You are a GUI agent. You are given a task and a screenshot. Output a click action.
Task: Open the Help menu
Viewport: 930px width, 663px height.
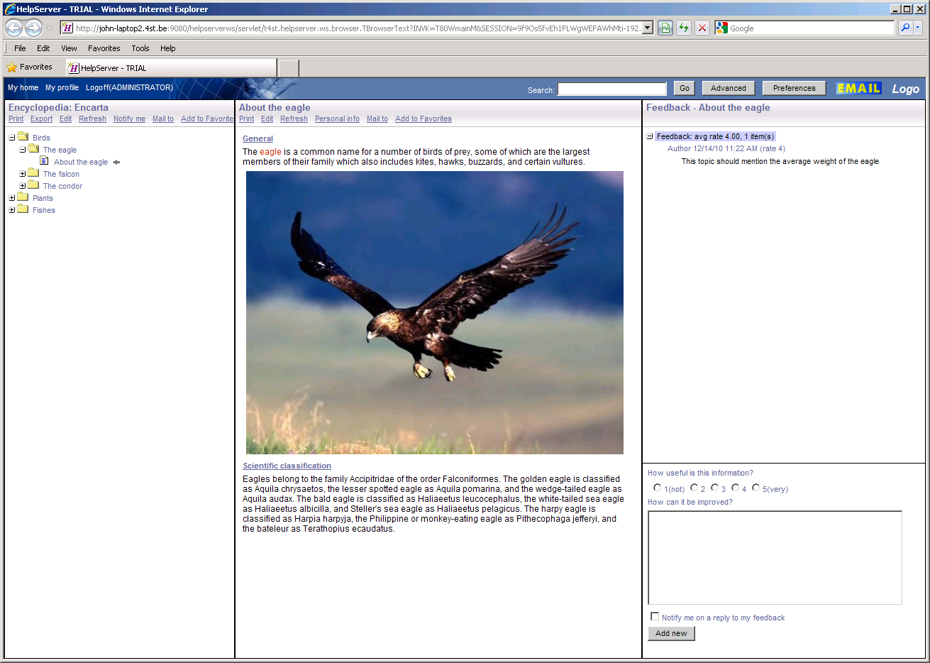pyautogui.click(x=168, y=48)
